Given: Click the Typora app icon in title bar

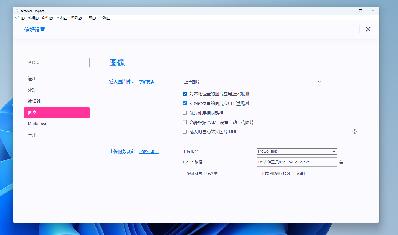Looking at the screenshot, I should point(17,11).
